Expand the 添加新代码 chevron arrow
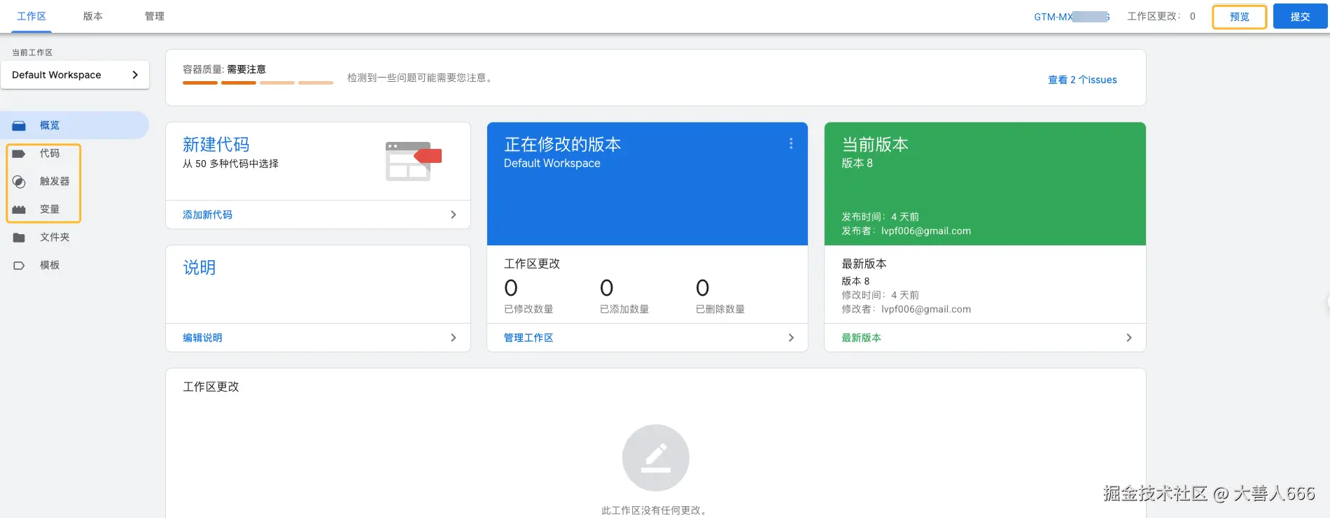The height and width of the screenshot is (518, 1330). pyautogui.click(x=453, y=215)
